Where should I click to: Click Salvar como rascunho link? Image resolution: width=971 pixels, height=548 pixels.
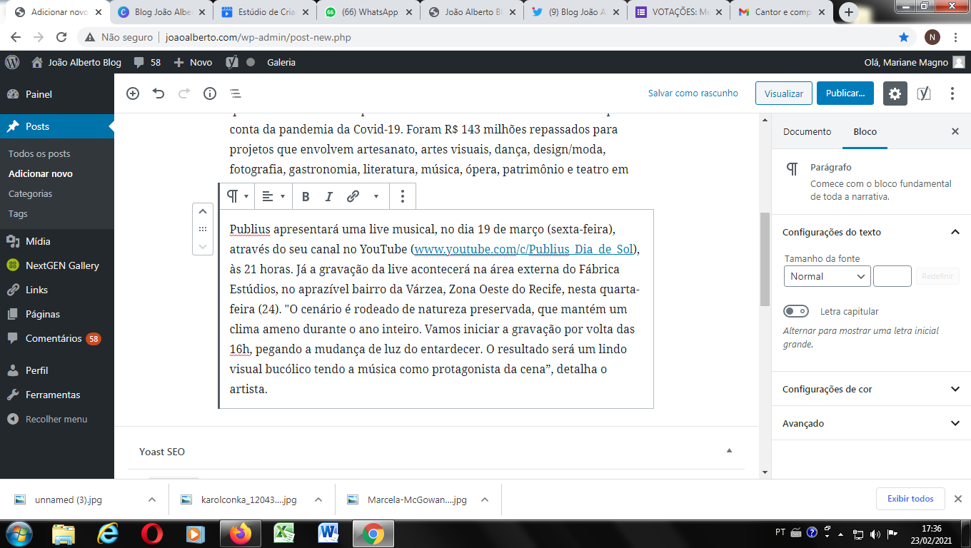pyautogui.click(x=693, y=93)
